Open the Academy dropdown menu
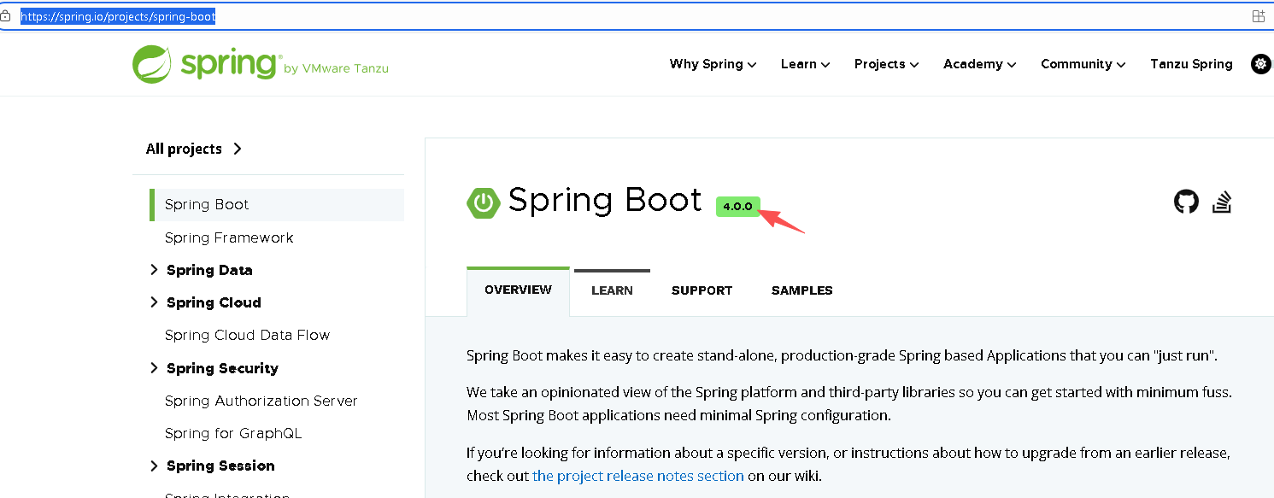 979,64
